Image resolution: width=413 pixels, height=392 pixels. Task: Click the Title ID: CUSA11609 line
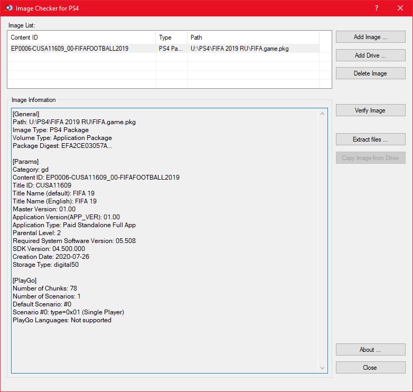[42, 185]
